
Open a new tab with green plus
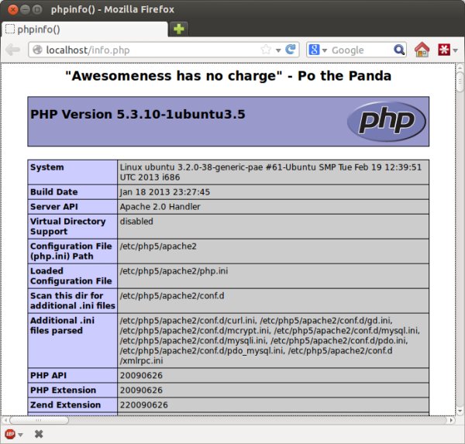[178, 29]
